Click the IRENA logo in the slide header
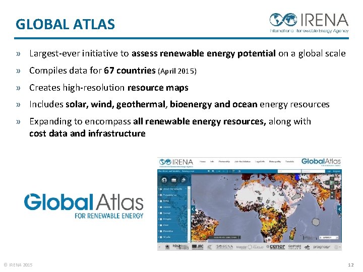The image size is (363, 272). click(309, 23)
